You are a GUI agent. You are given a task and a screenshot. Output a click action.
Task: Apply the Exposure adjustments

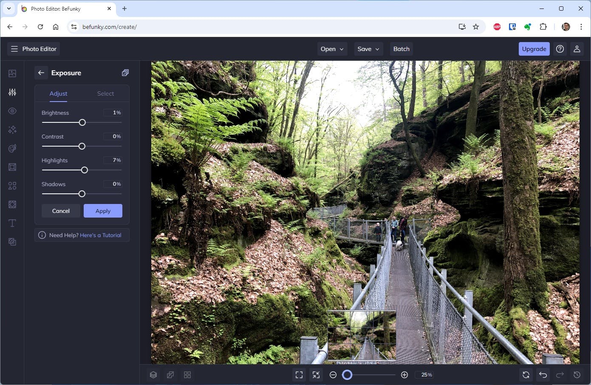(x=103, y=211)
